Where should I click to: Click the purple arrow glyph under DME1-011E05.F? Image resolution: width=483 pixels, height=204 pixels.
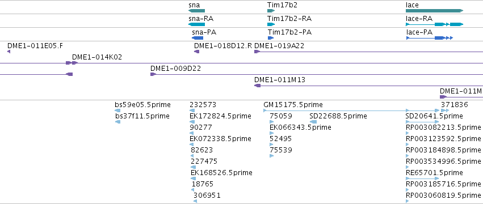coord(9,52)
